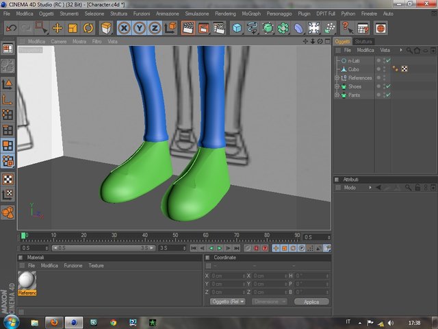Enable texture mode checkerboard icon

tap(8, 180)
